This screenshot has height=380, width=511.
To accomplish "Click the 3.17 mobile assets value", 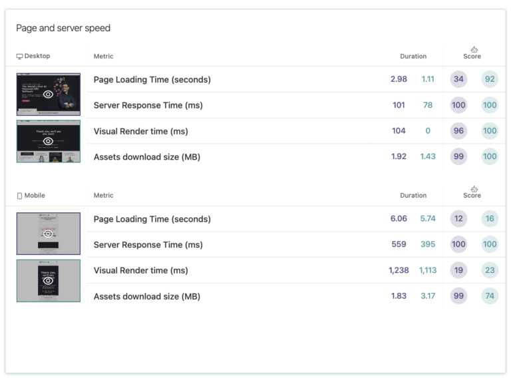I will click(x=428, y=296).
